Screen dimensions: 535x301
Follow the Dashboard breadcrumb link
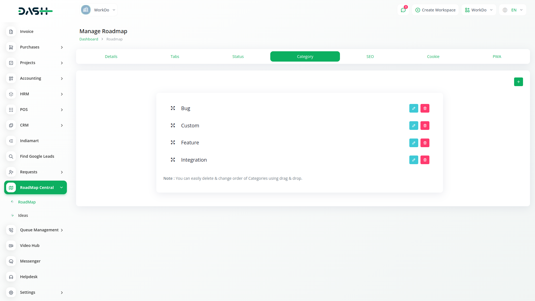coord(89,39)
